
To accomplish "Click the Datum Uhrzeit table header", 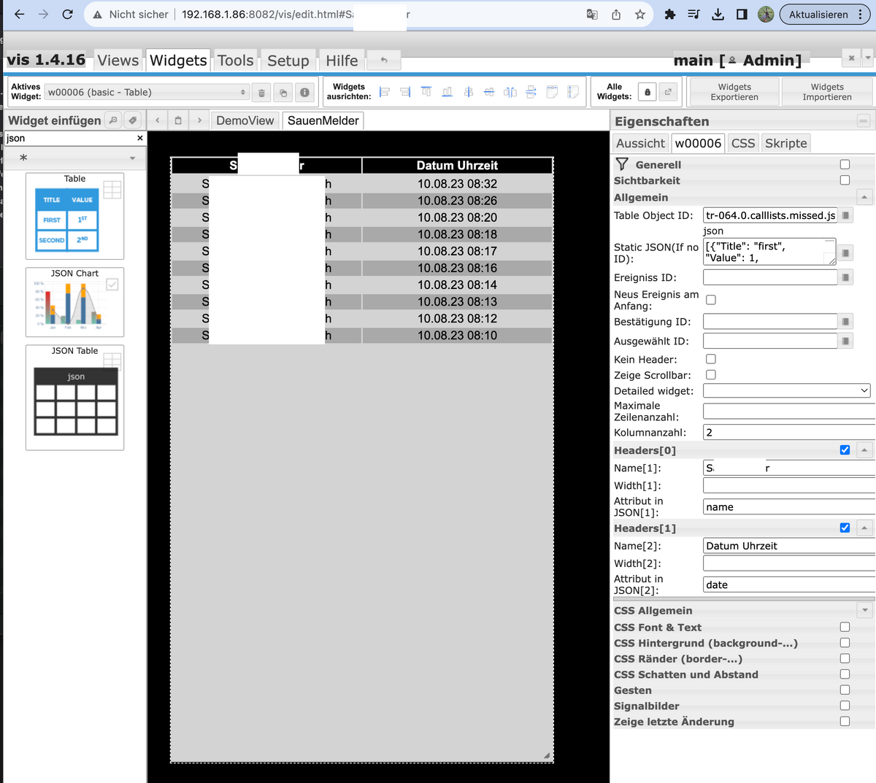I will (457, 166).
